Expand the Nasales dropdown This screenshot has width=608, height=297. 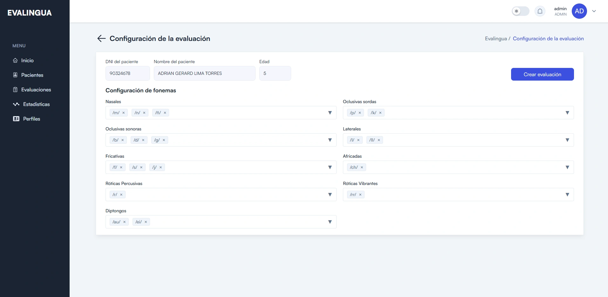point(330,113)
